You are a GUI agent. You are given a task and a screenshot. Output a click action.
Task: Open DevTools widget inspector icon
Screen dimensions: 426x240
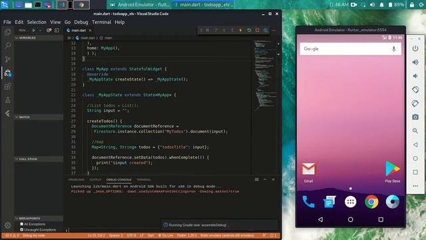pos(266,30)
